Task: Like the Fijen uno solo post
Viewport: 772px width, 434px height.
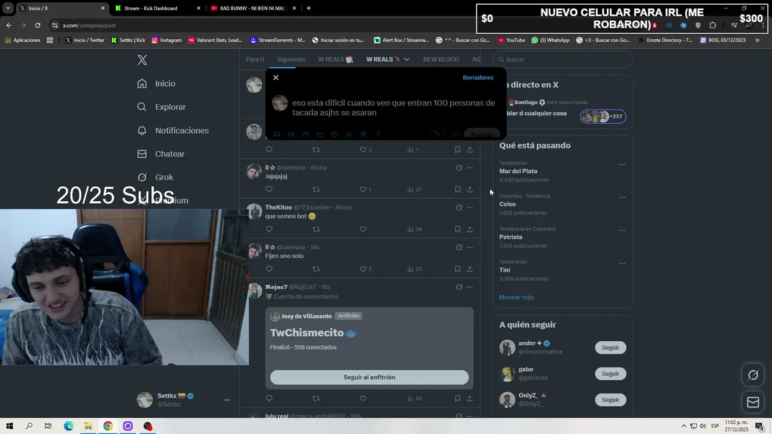Action: coord(363,269)
